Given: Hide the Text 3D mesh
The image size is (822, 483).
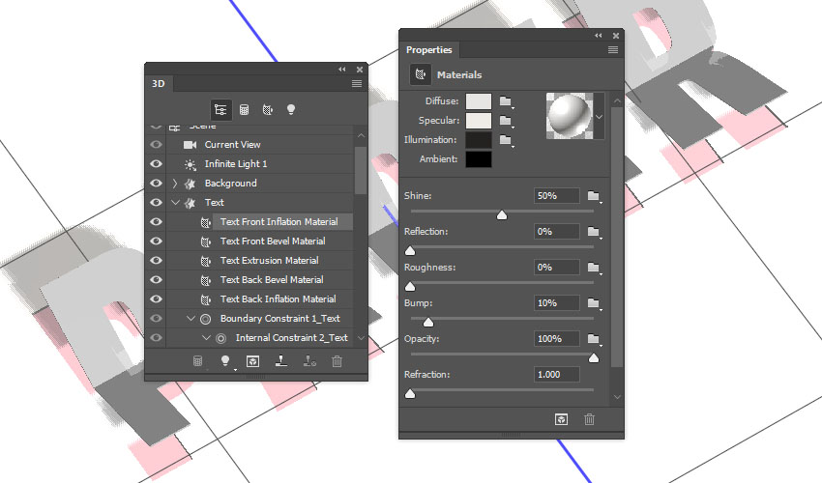Looking at the screenshot, I should click(157, 203).
